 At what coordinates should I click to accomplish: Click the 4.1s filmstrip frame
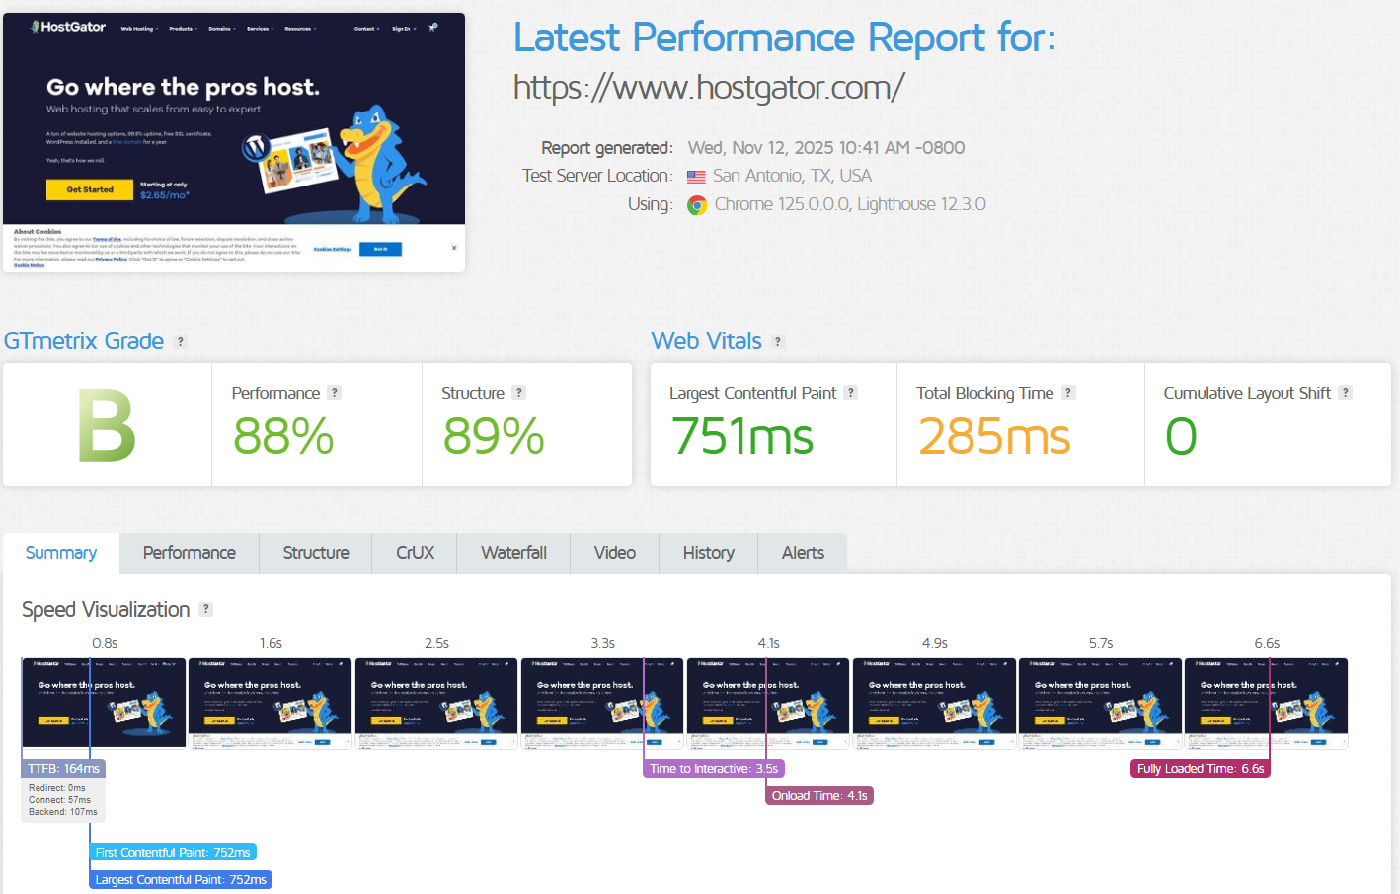768,704
